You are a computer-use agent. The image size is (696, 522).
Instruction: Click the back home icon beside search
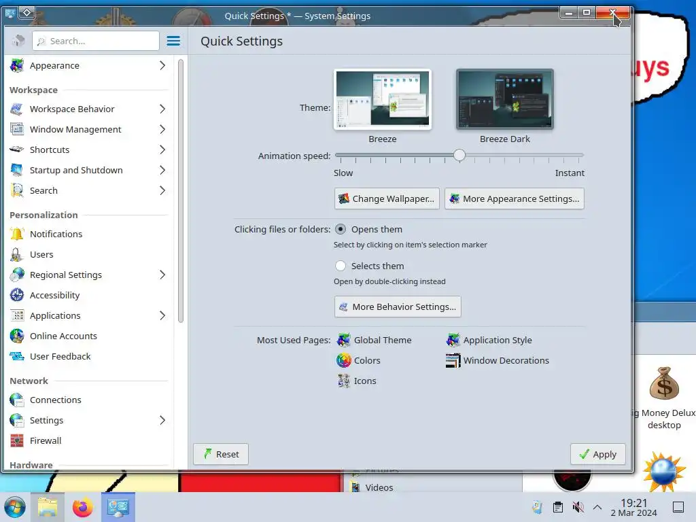point(18,41)
